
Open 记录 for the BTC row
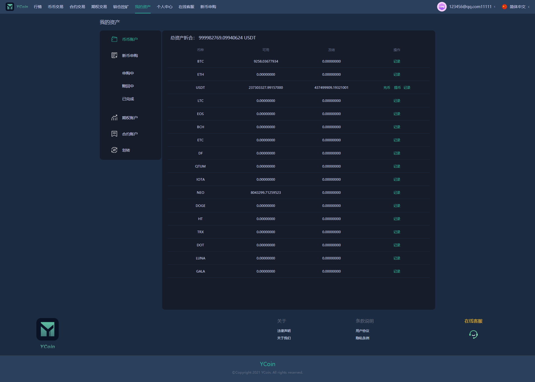point(397,61)
